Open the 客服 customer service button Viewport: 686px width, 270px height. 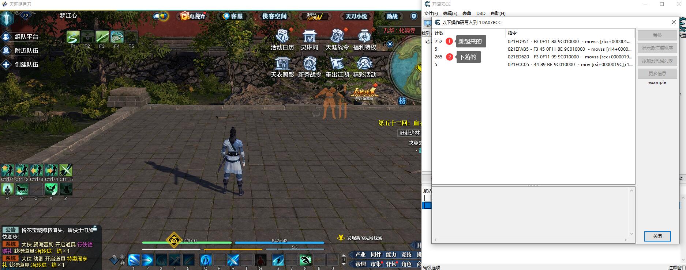(x=233, y=16)
